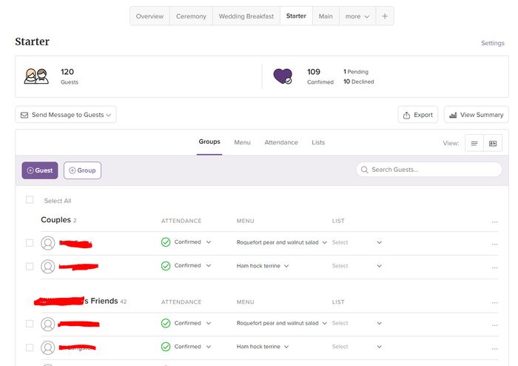Open the Attendance tab
The image size is (518, 366).
pyautogui.click(x=281, y=142)
